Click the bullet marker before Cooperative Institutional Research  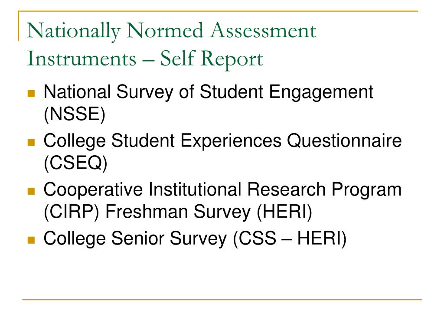click(31, 191)
